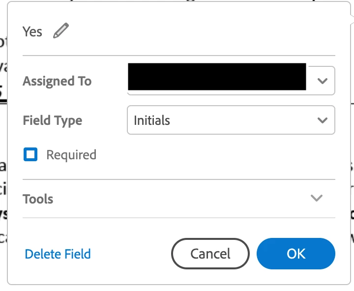Screen dimensions: 354x291
Task: Click the Tools section chevron icon
Action: (317, 198)
